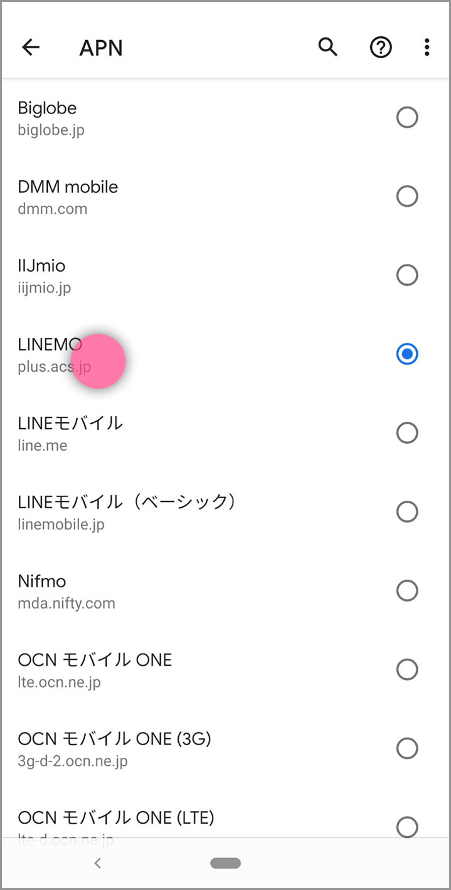The image size is (451, 890).
Task: Open the LINEMO APN entry
Action: (x=188, y=355)
